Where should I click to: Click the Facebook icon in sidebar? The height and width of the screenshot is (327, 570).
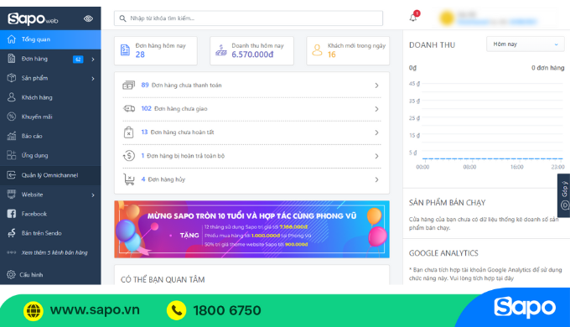tap(12, 214)
